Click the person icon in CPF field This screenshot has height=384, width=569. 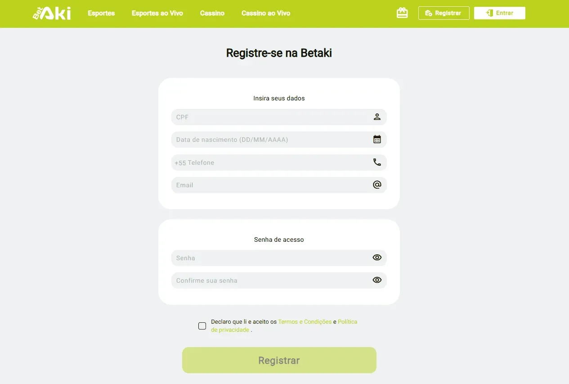pos(377,117)
